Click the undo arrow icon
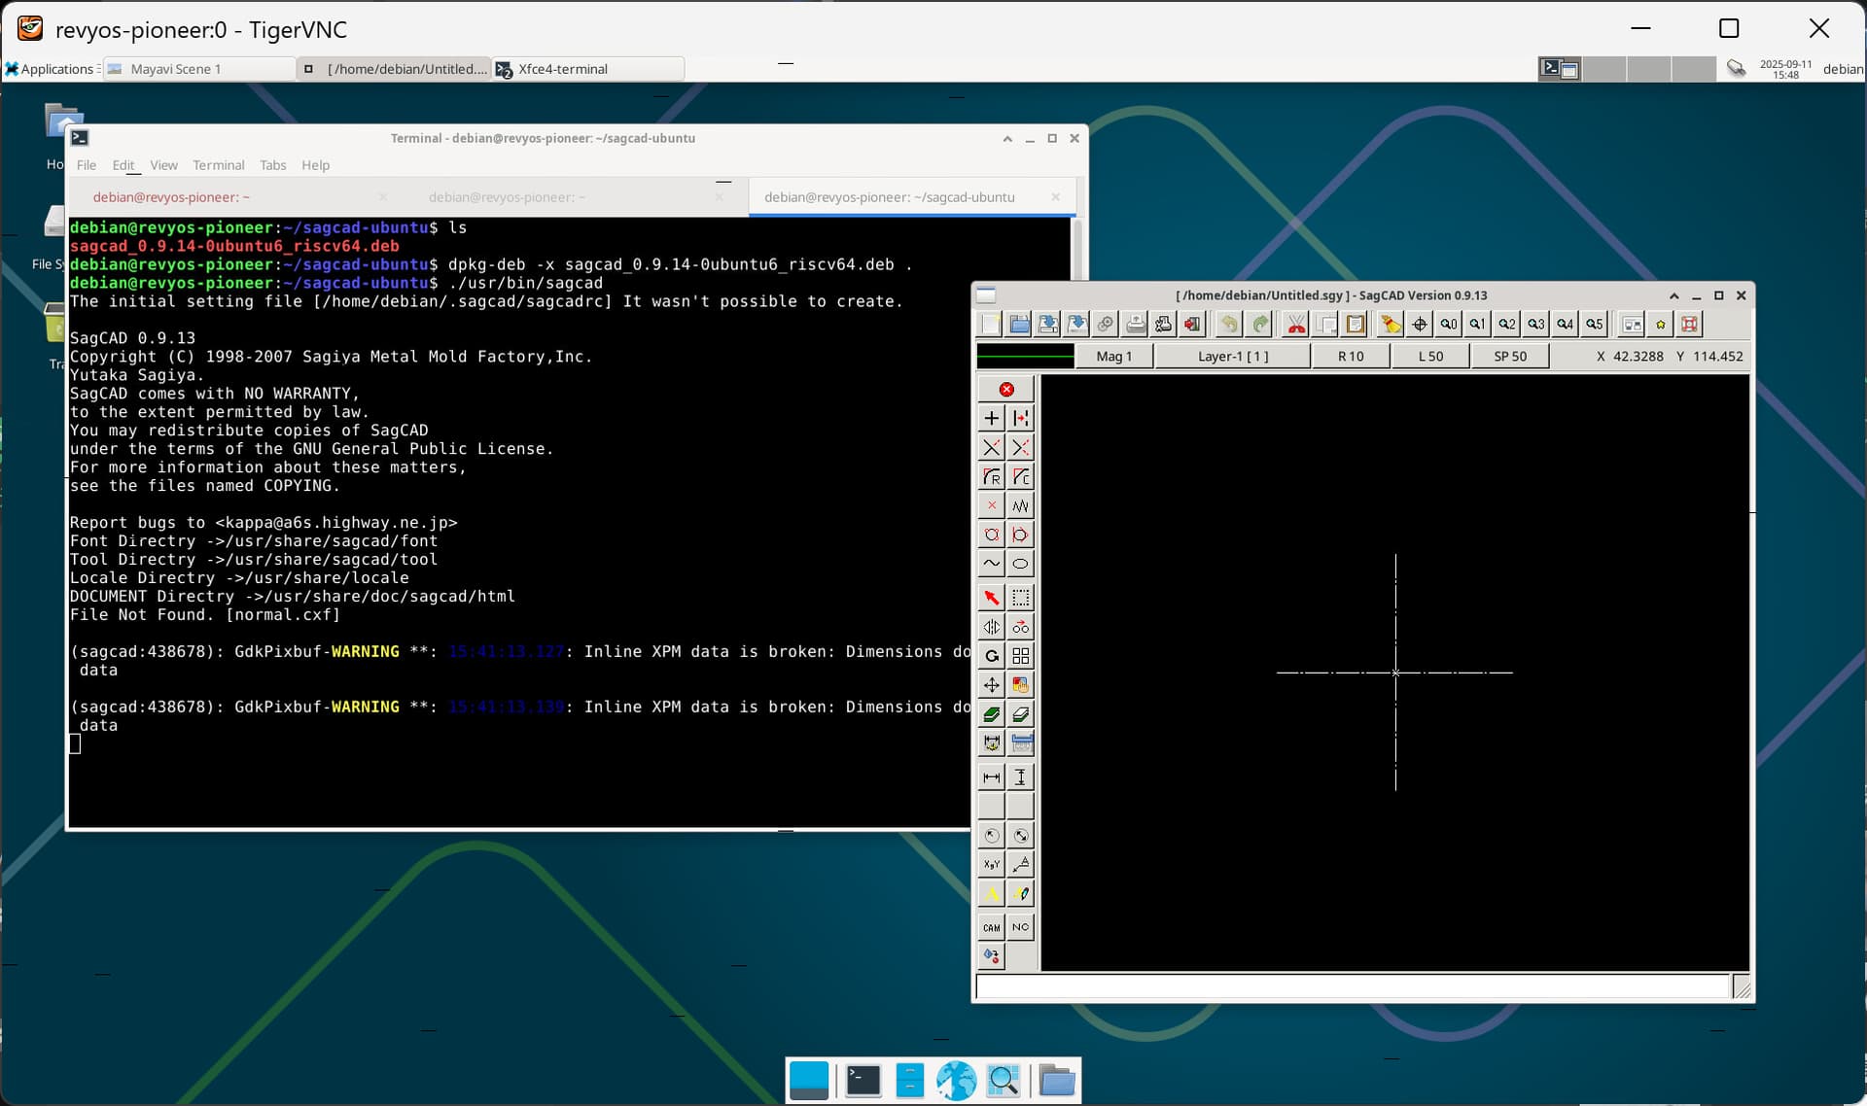This screenshot has width=1867, height=1106. (1229, 325)
